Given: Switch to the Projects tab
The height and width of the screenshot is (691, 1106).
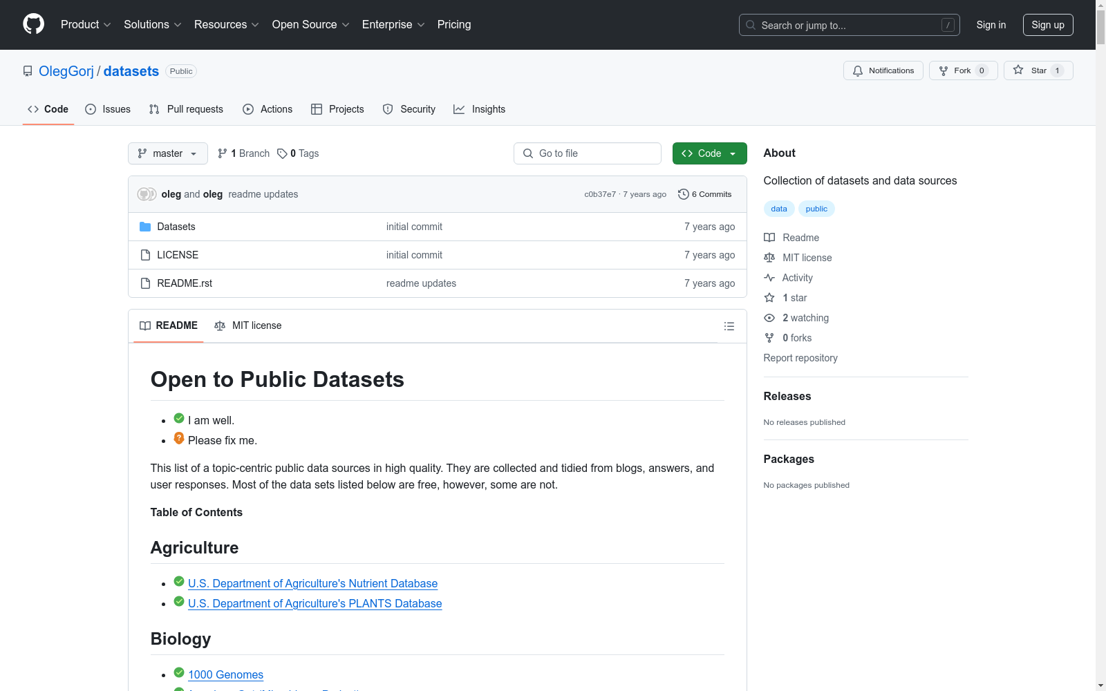Looking at the screenshot, I should (337, 109).
